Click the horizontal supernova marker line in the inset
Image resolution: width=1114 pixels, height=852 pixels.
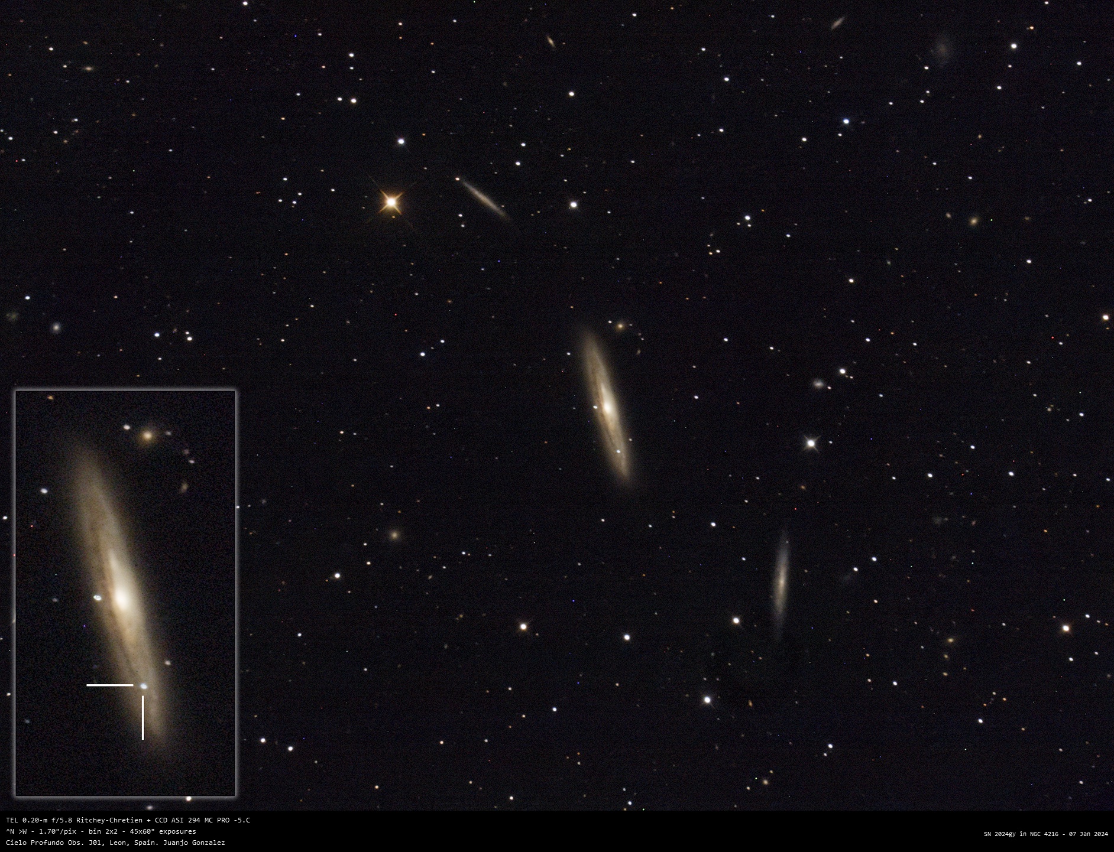(x=110, y=685)
